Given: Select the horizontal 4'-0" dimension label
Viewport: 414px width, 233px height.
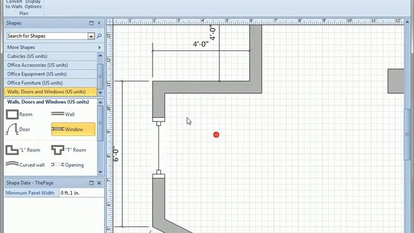Looking at the screenshot, I should point(201,44).
